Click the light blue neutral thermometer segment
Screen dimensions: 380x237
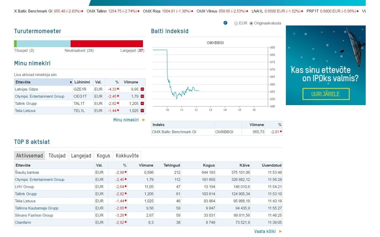[x=43, y=44]
